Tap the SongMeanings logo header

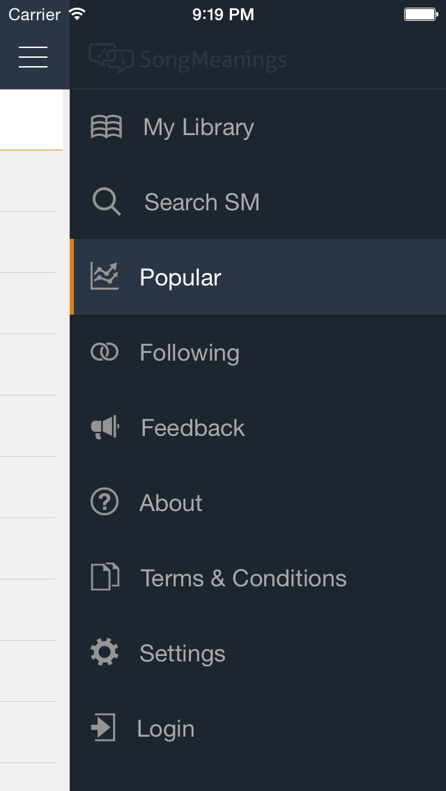(188, 59)
